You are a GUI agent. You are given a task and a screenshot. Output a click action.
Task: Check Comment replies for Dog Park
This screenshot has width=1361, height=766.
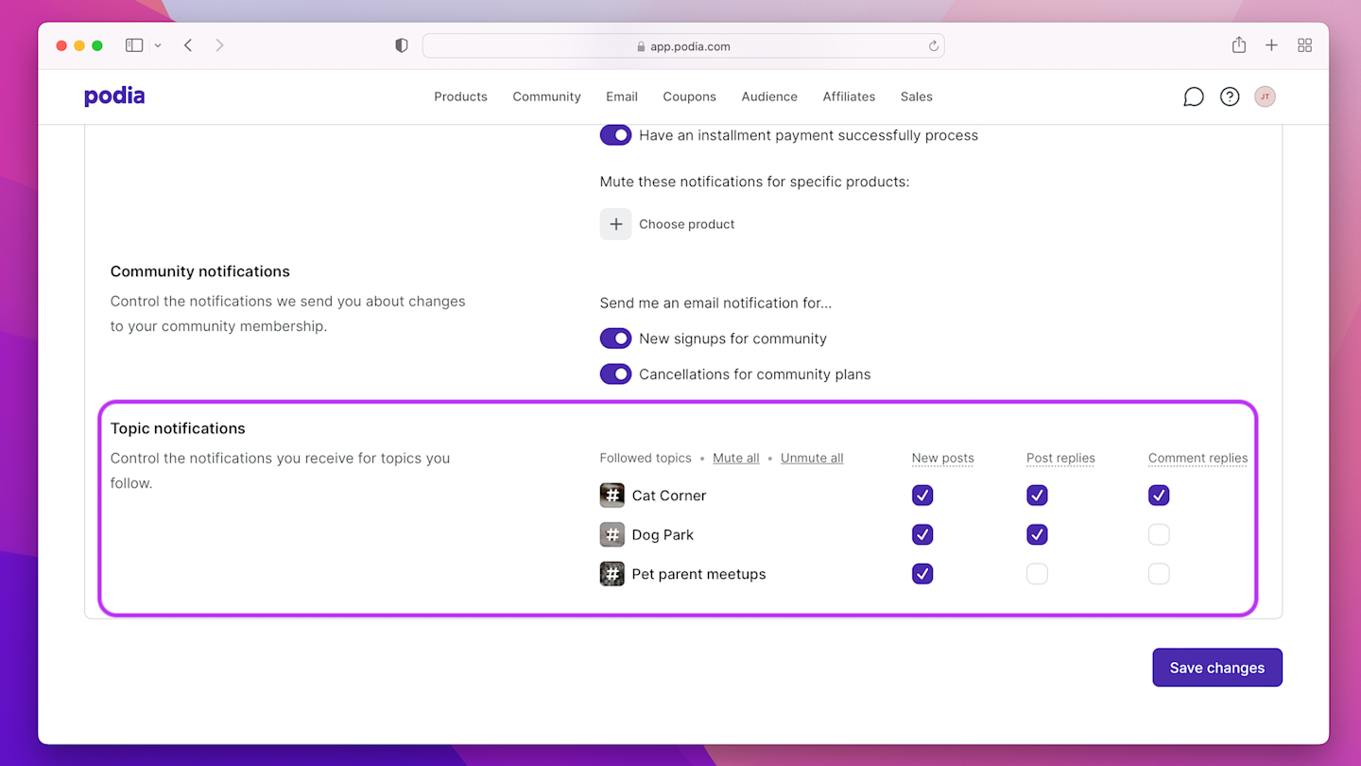1159,534
